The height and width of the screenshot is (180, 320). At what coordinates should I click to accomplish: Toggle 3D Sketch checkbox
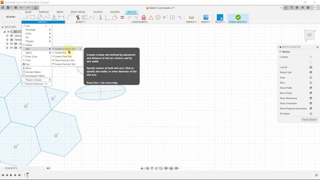[311, 113]
